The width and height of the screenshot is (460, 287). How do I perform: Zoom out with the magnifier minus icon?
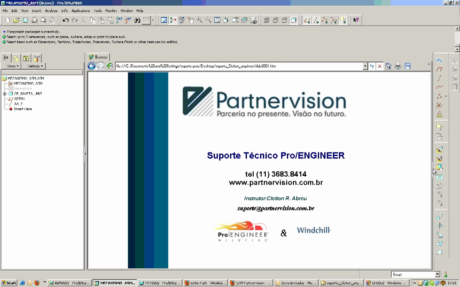(x=208, y=20)
